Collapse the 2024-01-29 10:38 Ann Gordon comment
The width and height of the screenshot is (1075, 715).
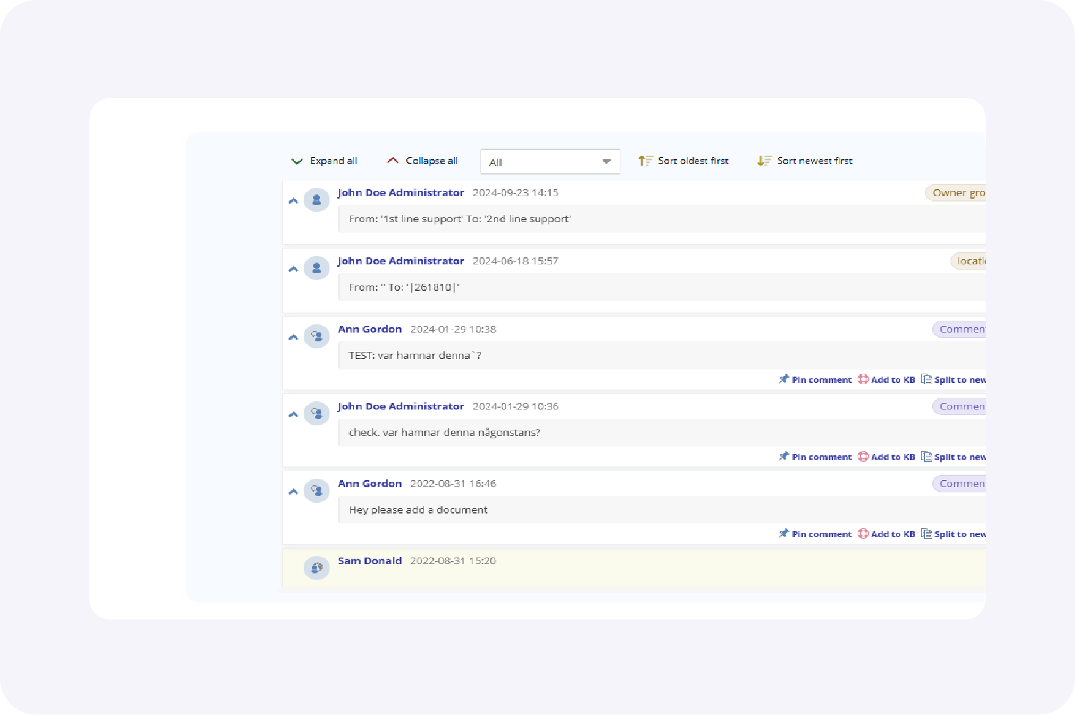coord(294,337)
